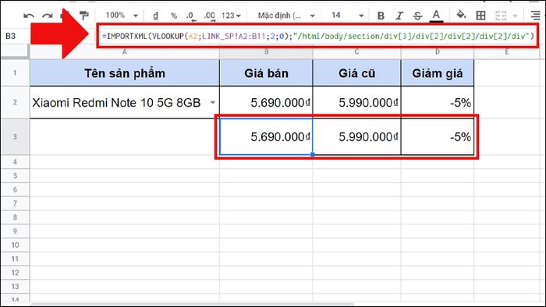Open the Mặc định font dropdown
This screenshot has width=546, height=307.
(x=286, y=16)
